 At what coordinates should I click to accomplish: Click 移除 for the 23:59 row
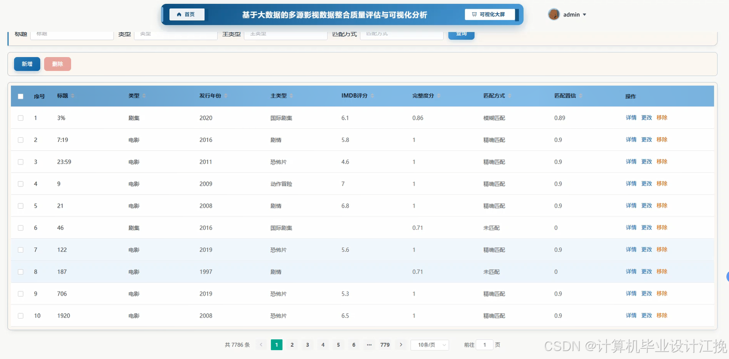pyautogui.click(x=662, y=162)
